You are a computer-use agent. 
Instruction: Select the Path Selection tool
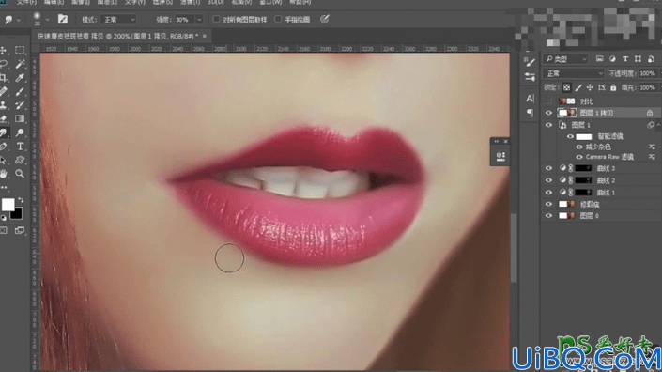pyautogui.click(x=4, y=160)
